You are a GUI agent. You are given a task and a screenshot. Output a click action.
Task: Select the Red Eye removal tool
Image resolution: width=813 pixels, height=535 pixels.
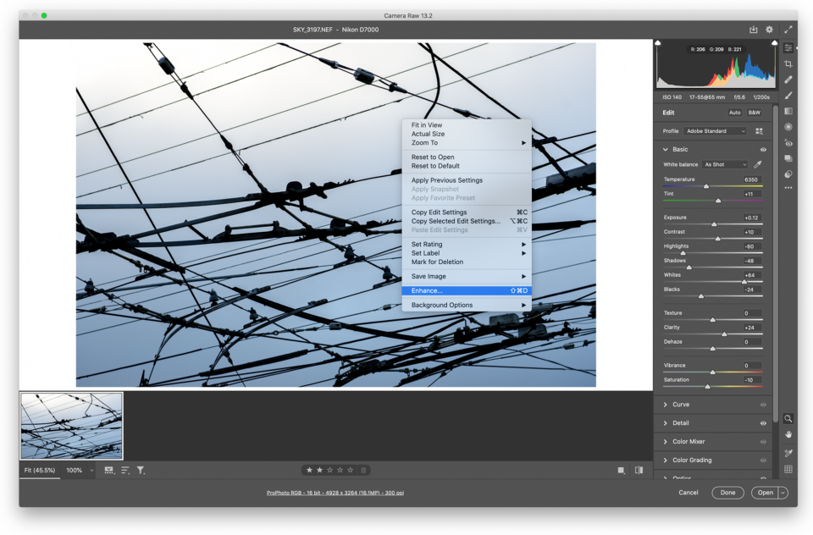(x=788, y=143)
